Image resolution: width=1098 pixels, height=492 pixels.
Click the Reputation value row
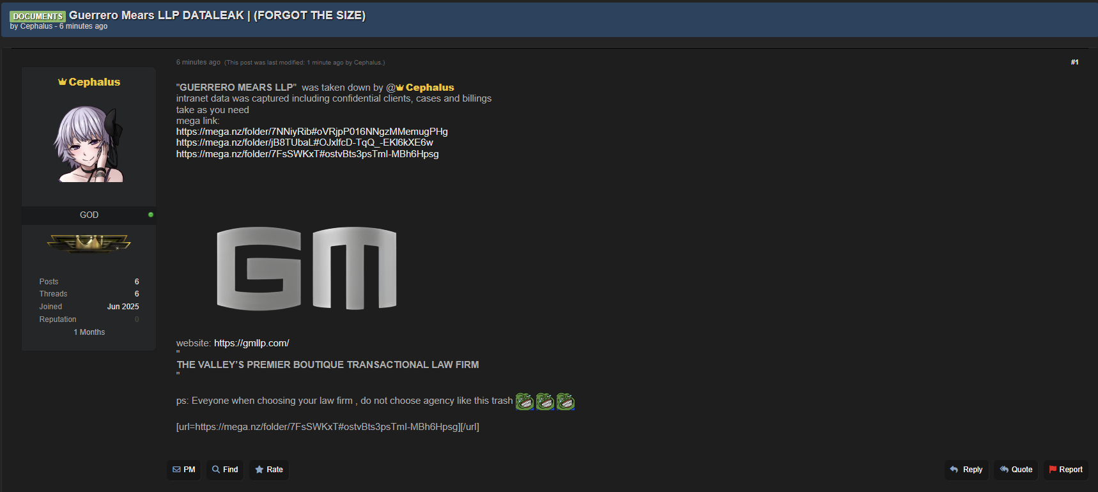tap(89, 319)
